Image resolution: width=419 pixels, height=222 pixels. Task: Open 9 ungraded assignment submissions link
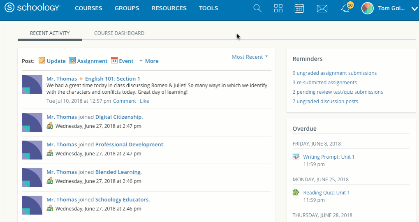(x=334, y=73)
